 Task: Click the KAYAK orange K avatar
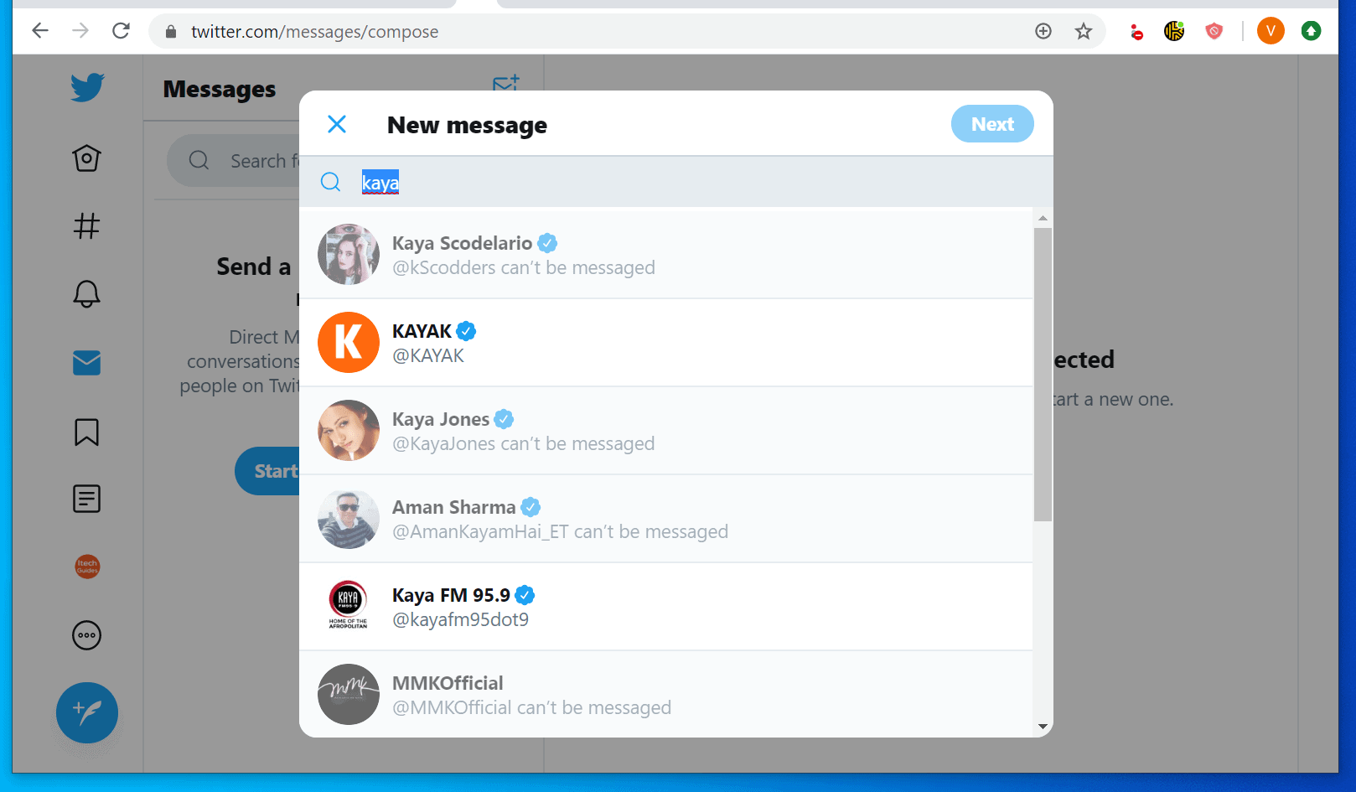click(349, 342)
